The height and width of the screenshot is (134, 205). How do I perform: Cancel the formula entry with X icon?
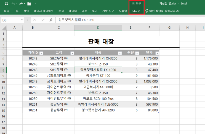coord(35,20)
